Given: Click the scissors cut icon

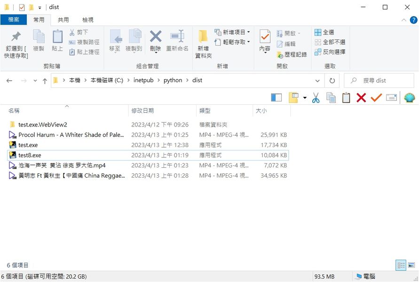Looking at the screenshot, I should click(x=316, y=98).
